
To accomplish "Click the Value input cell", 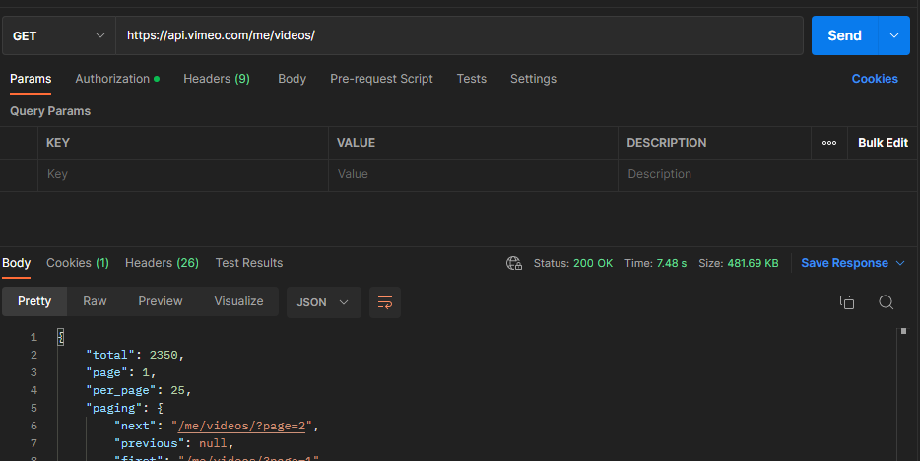I will click(x=473, y=174).
